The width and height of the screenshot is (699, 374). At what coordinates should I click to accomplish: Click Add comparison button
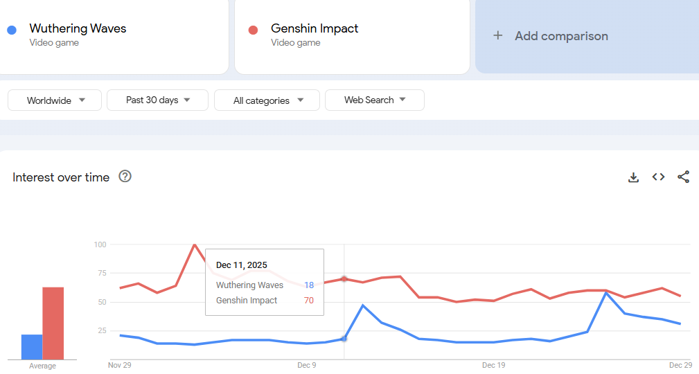click(561, 36)
